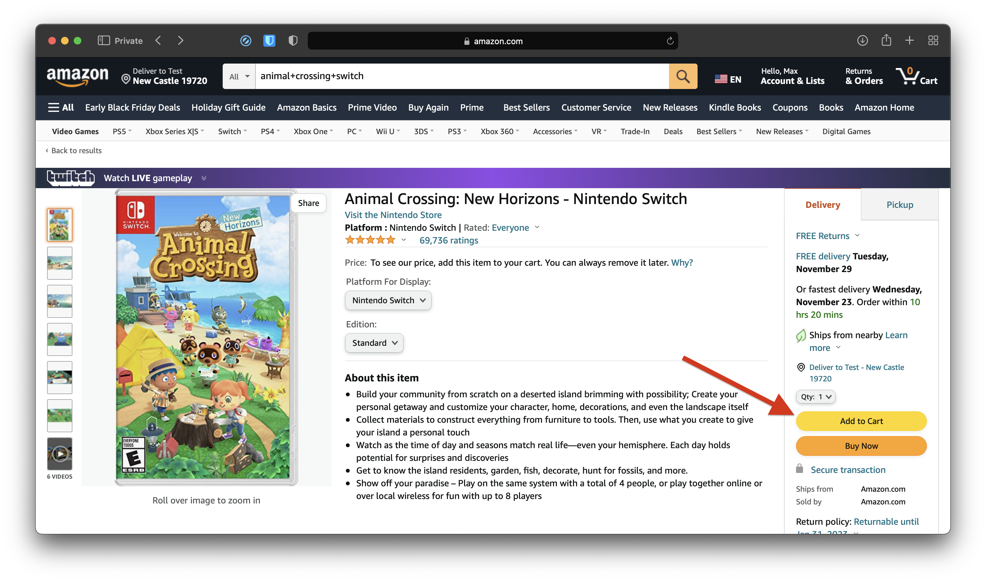986x581 pixels.
Task: Click the Why? price link
Action: (x=682, y=262)
